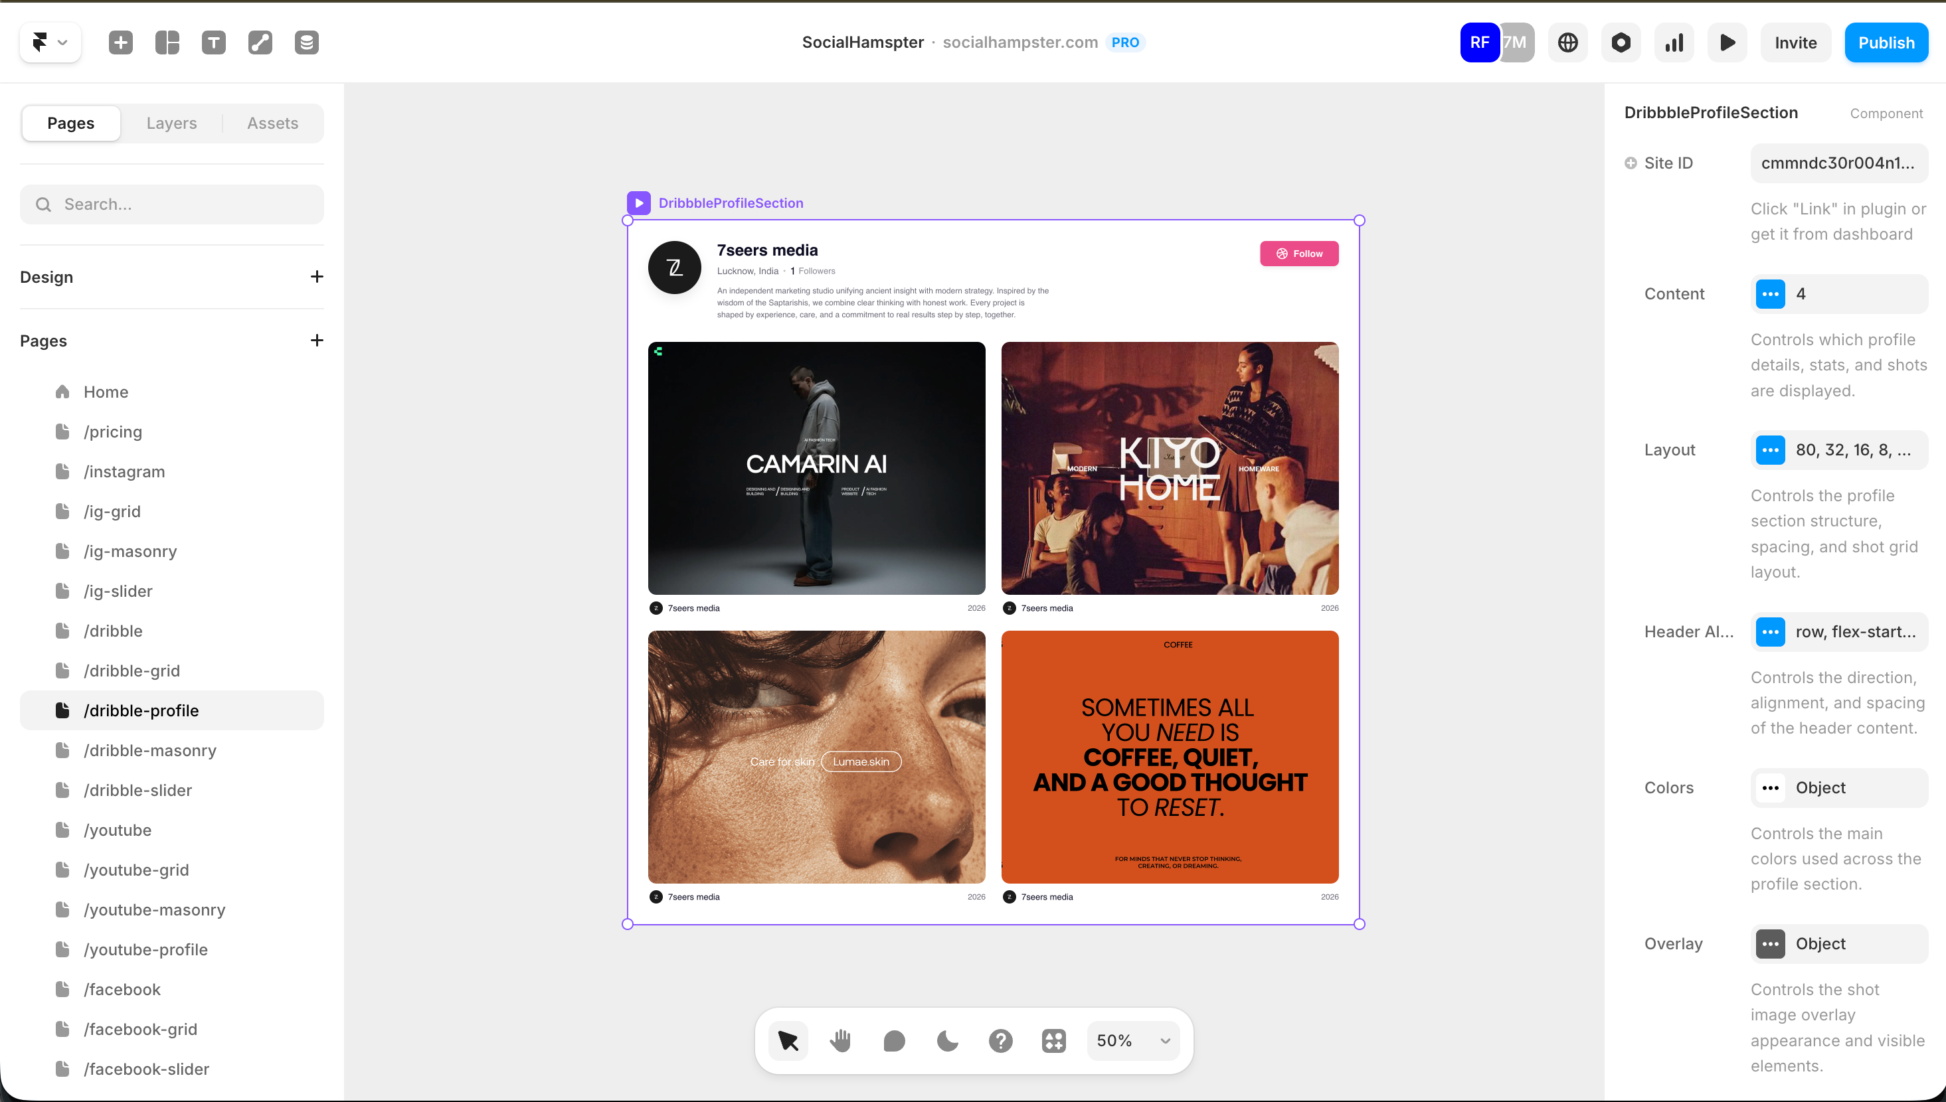
Task: Click the 7seers media profile avatar
Action: click(675, 268)
